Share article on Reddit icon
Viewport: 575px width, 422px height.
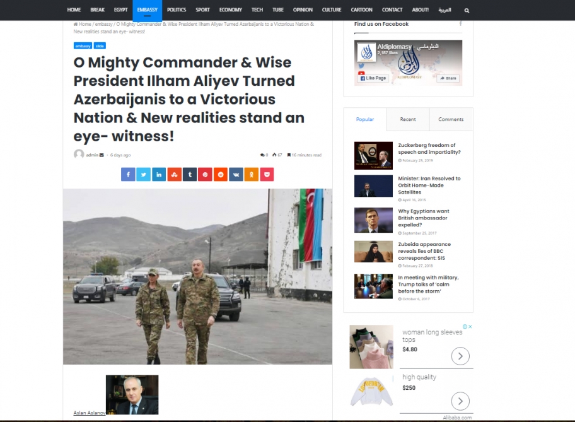coord(221,175)
